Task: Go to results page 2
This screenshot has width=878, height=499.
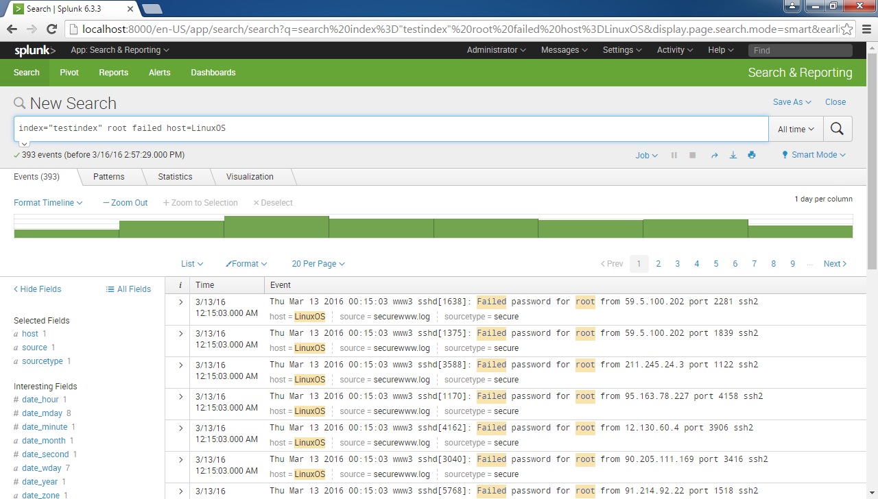Action: [x=658, y=263]
